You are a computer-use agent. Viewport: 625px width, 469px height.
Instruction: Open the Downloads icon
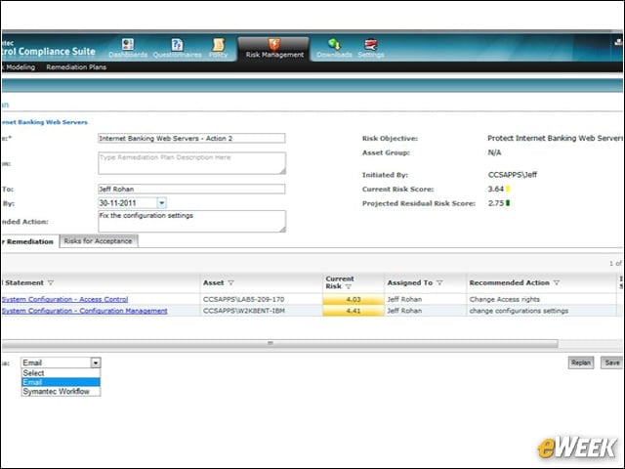(x=334, y=44)
